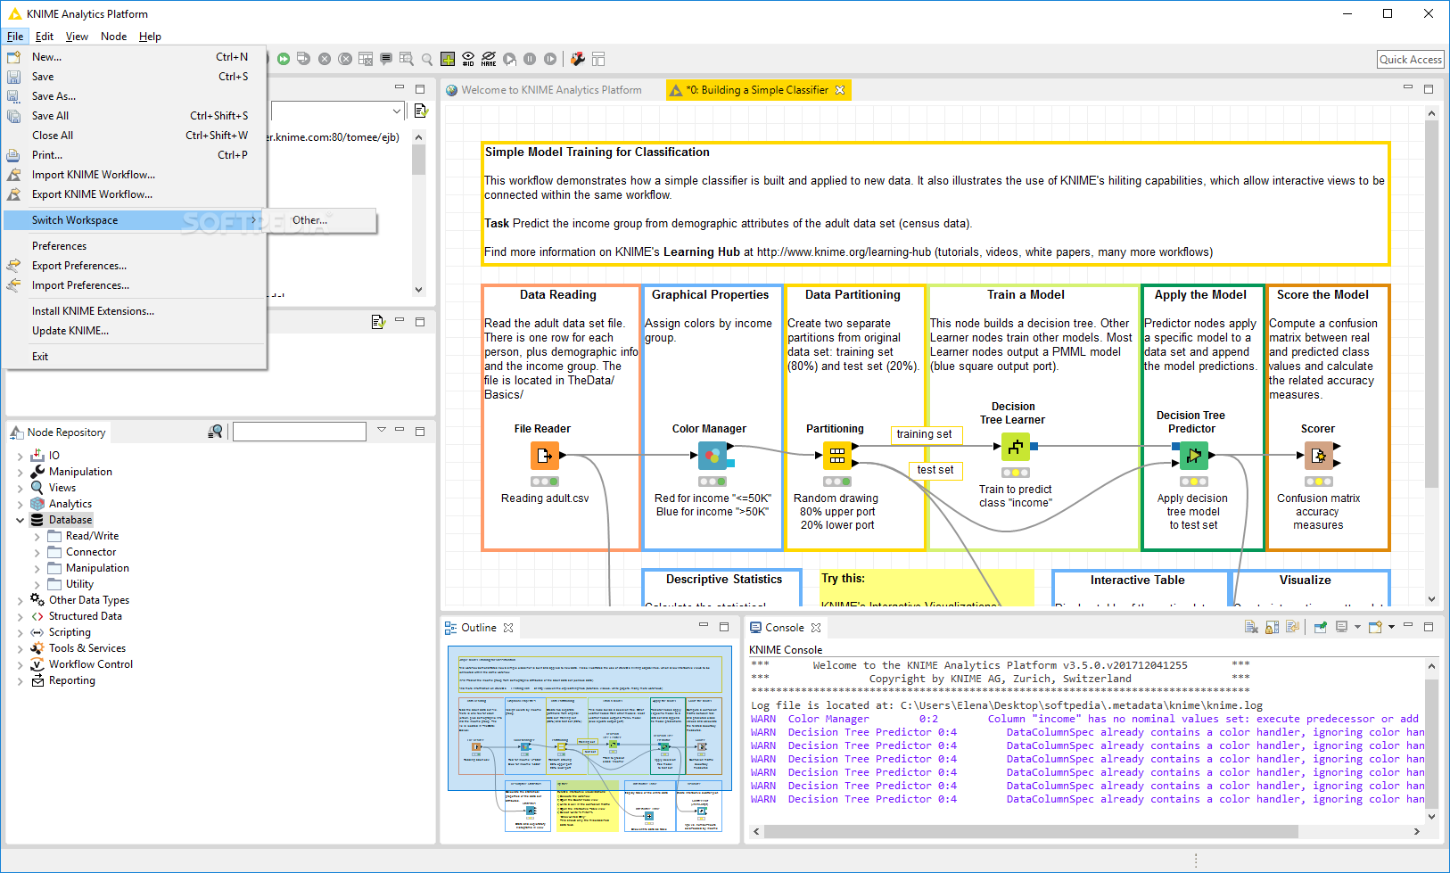The height and width of the screenshot is (873, 1450).
Task: Expand the Workflow Control category
Action: [x=20, y=664]
